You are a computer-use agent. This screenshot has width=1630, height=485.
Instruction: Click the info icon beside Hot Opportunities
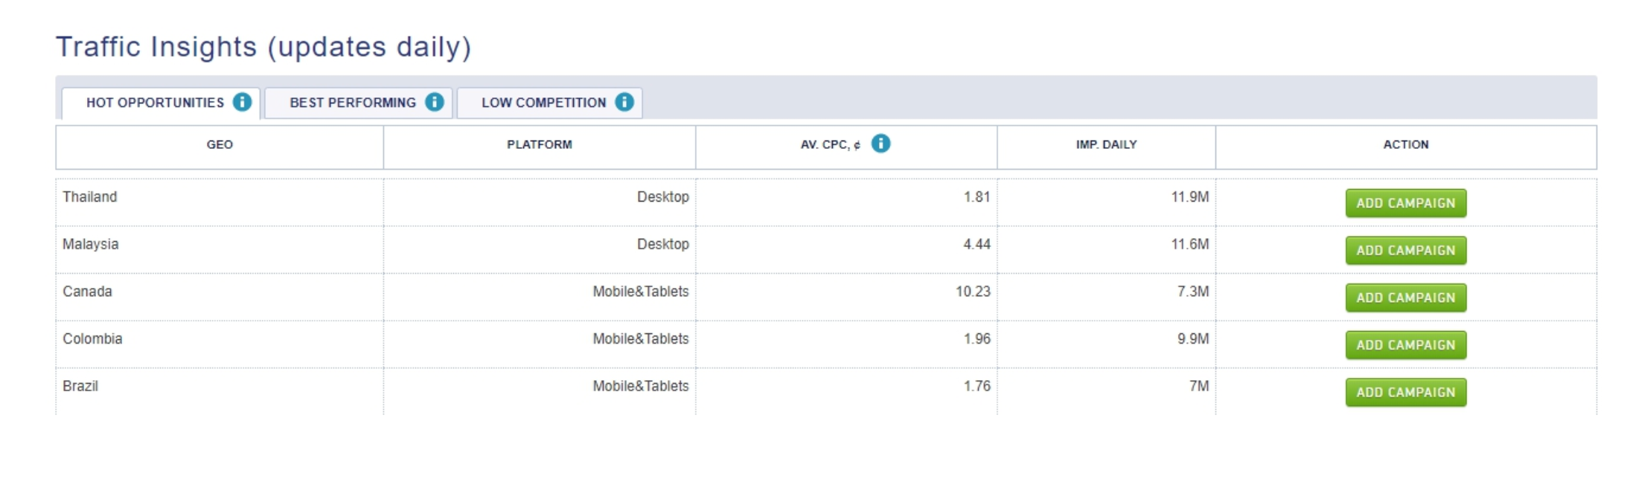click(242, 103)
